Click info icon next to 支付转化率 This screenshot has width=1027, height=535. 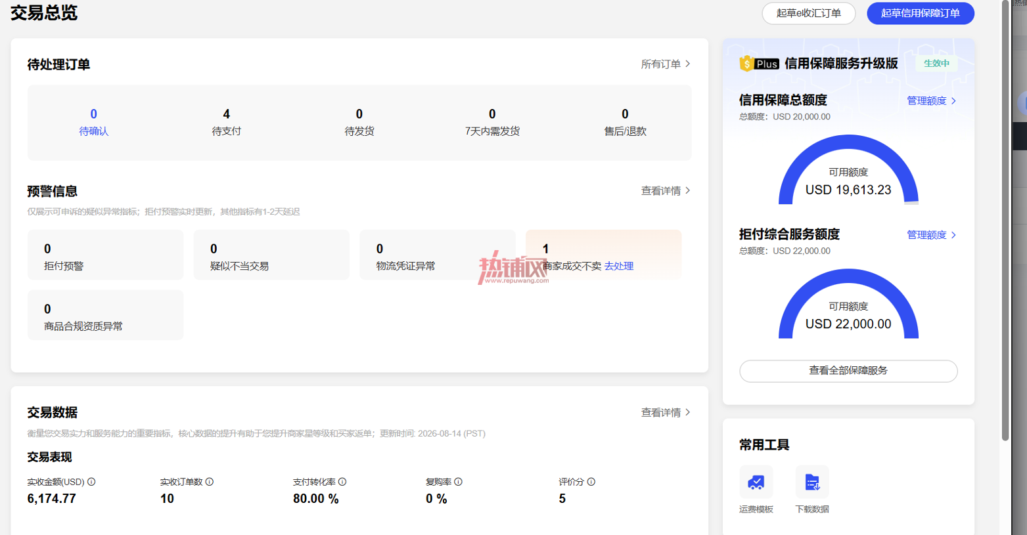(342, 482)
